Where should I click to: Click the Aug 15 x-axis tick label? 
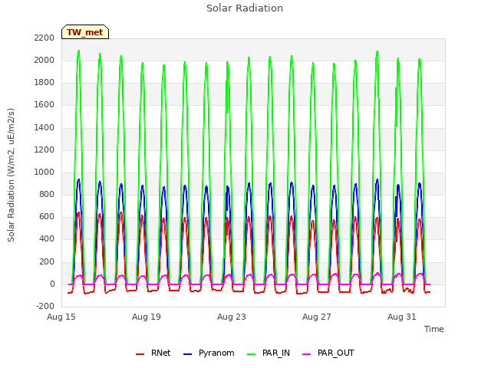tap(61, 317)
